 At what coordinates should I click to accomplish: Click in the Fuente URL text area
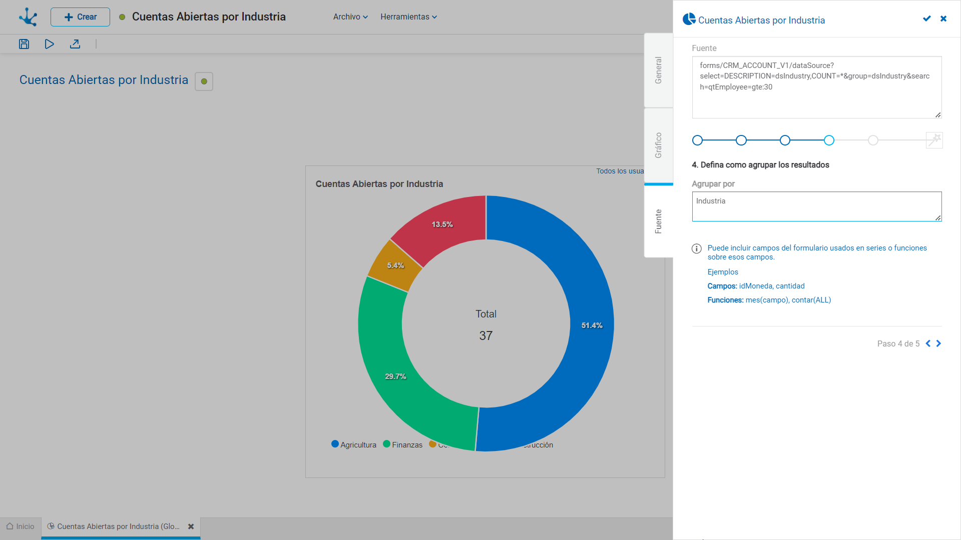click(x=817, y=87)
